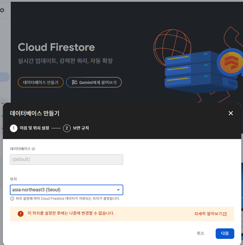Select step 1 이름 및 위치 설정

(30, 128)
